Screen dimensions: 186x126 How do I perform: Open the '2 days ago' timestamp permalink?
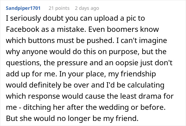tap(87, 8)
